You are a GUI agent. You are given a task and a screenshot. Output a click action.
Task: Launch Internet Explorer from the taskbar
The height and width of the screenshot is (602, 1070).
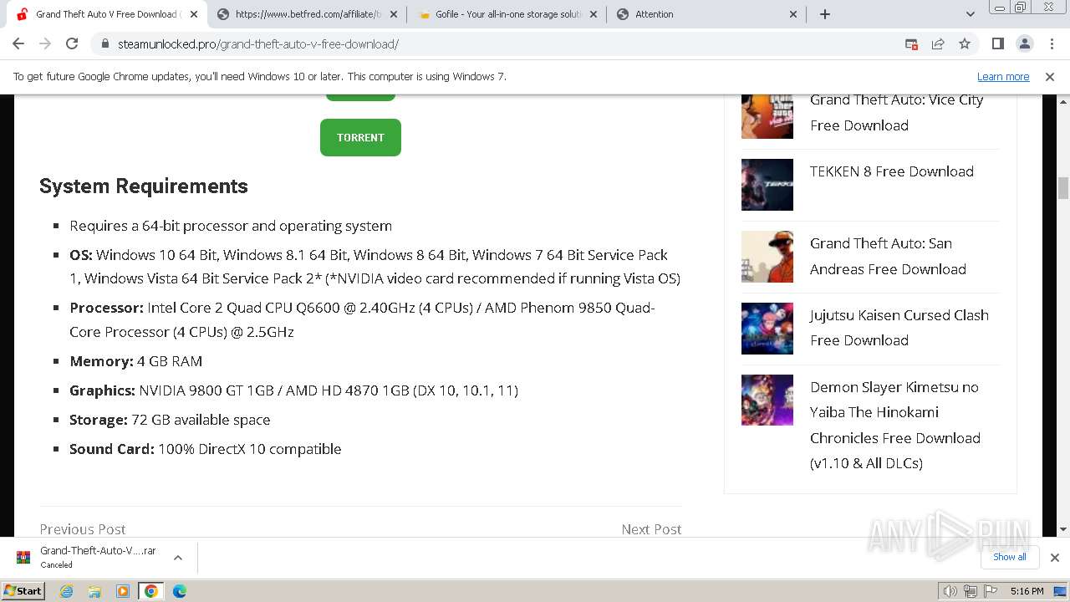66,591
